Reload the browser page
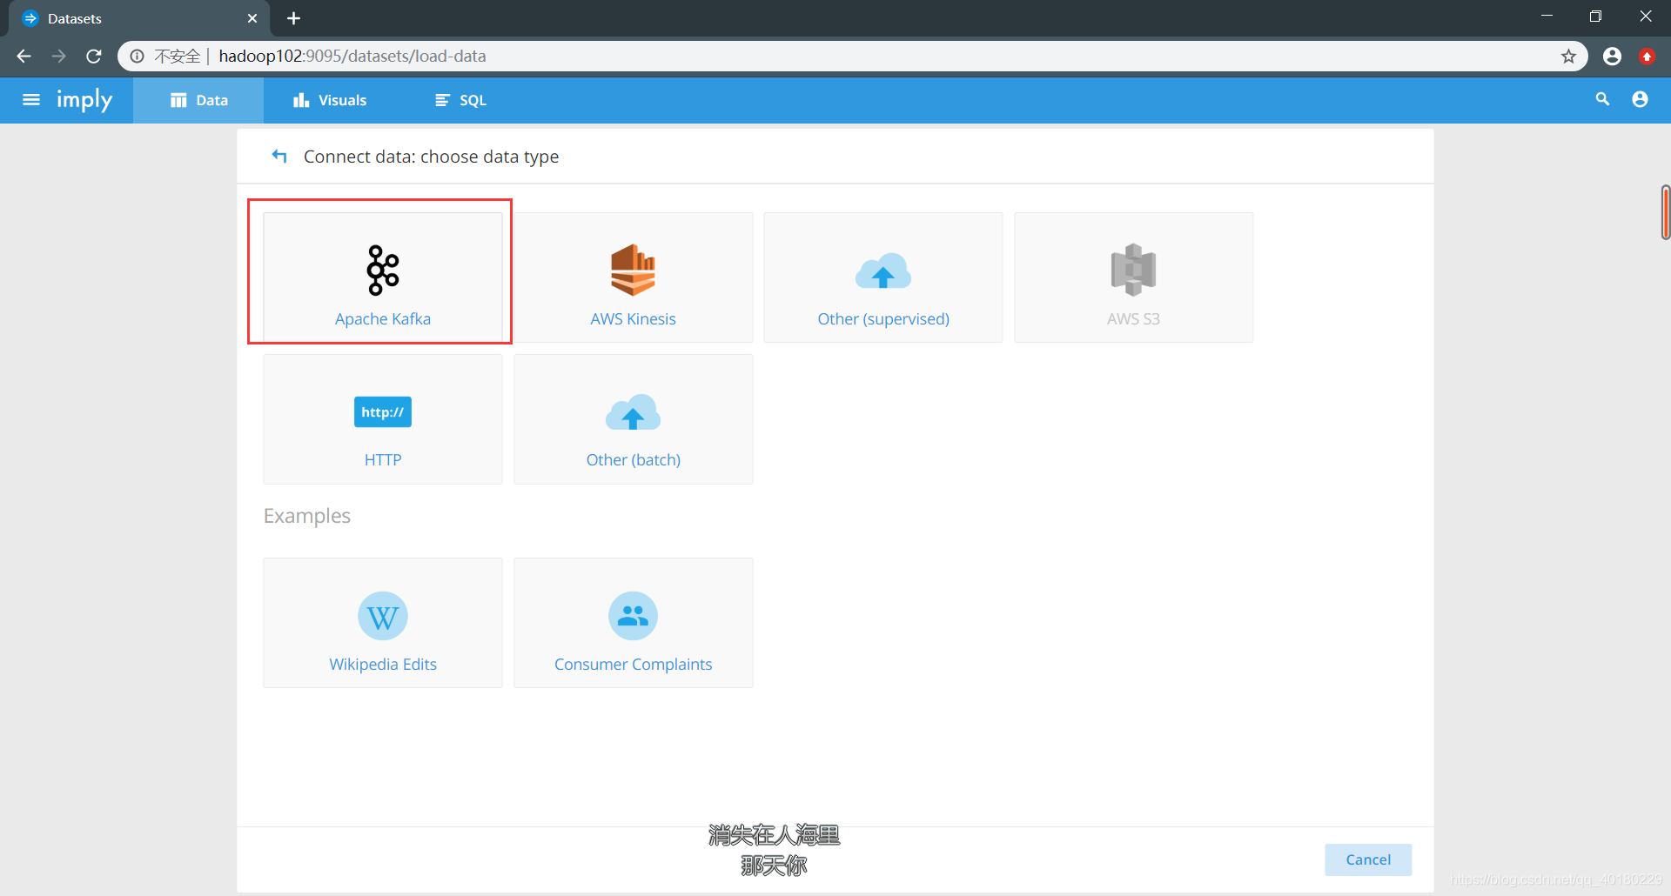This screenshot has width=1671, height=896. pos(94,56)
